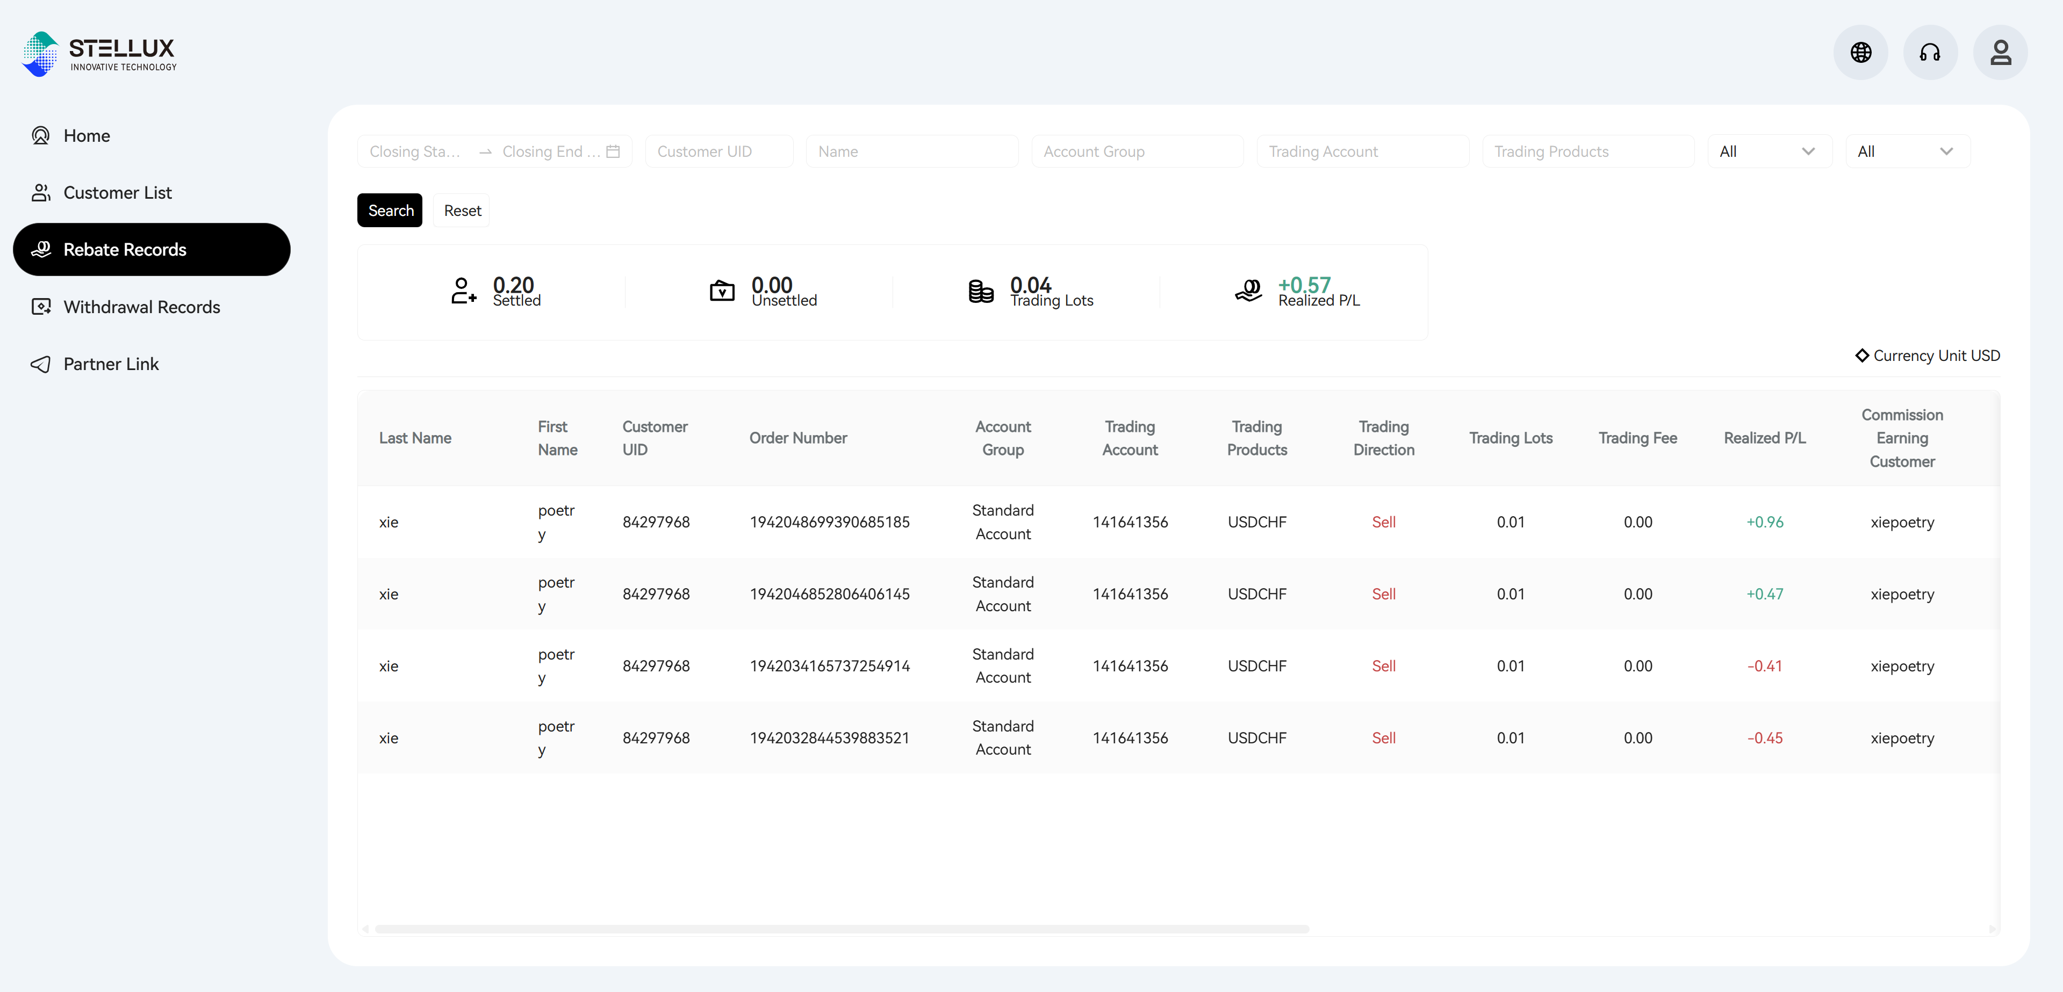Image resolution: width=2063 pixels, height=992 pixels.
Task: Expand the second All dropdown
Action: coord(1908,151)
